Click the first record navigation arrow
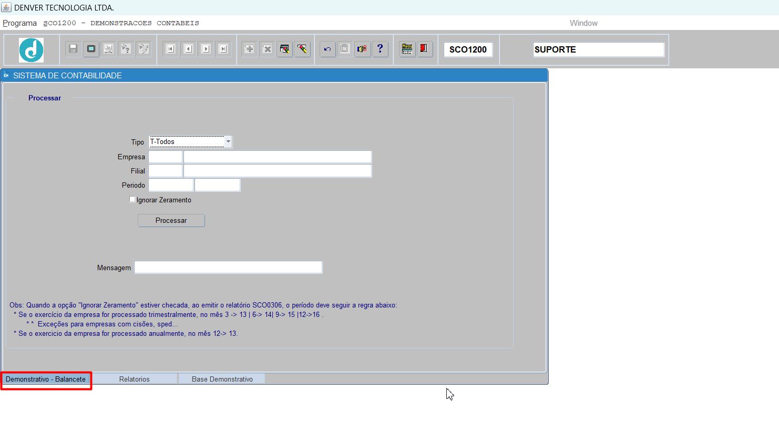779x441 pixels. [170, 49]
